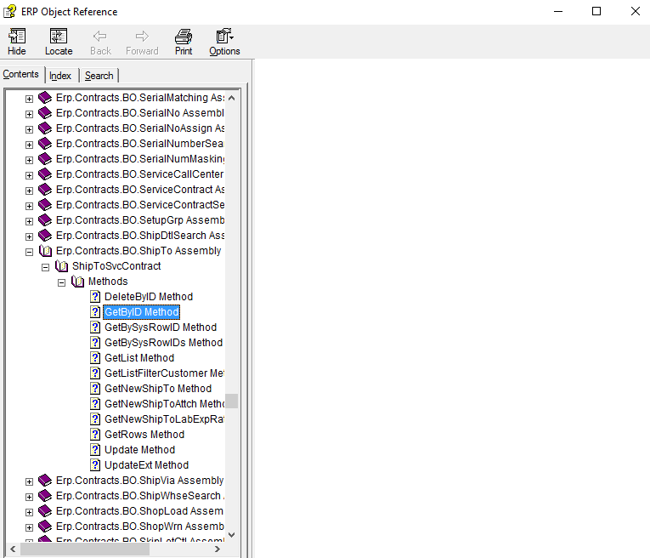Expand the SetupGrp Assembly node
Viewport: 650px width, 558px height.
(29, 221)
